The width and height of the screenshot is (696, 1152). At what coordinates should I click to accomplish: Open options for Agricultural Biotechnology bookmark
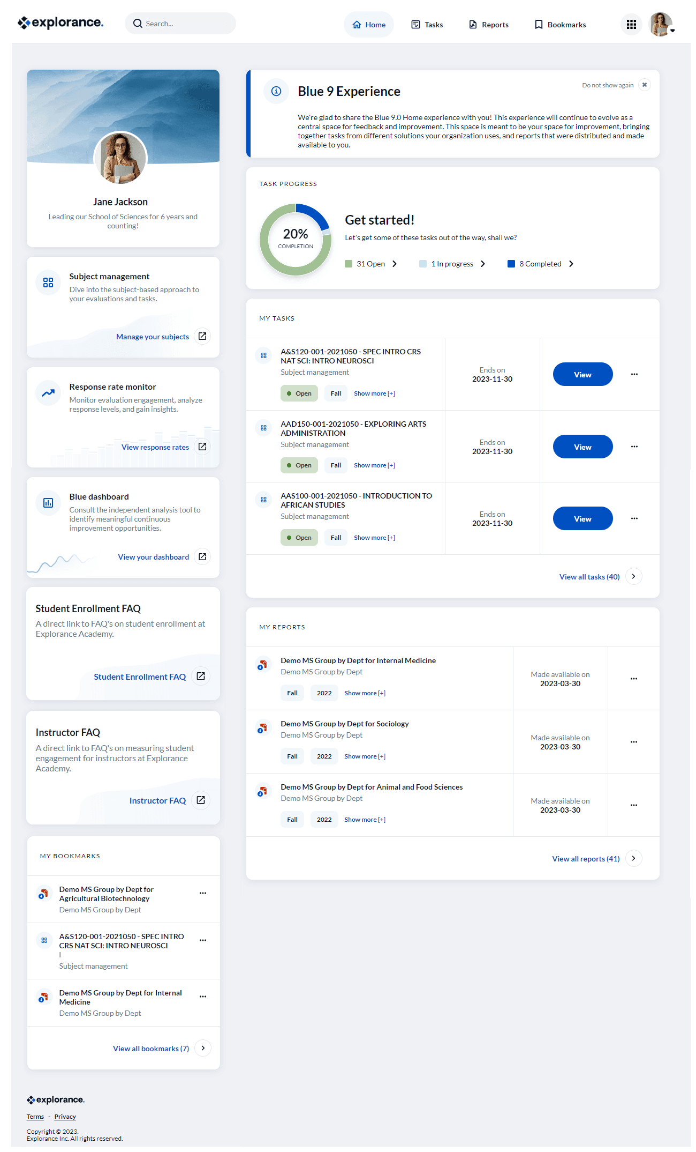[x=203, y=893]
